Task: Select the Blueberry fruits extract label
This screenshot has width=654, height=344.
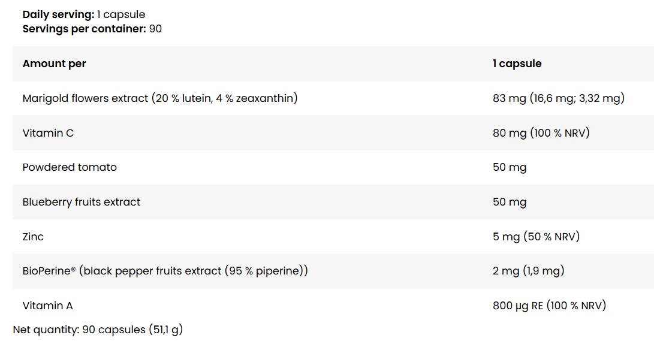Action: click(x=81, y=202)
